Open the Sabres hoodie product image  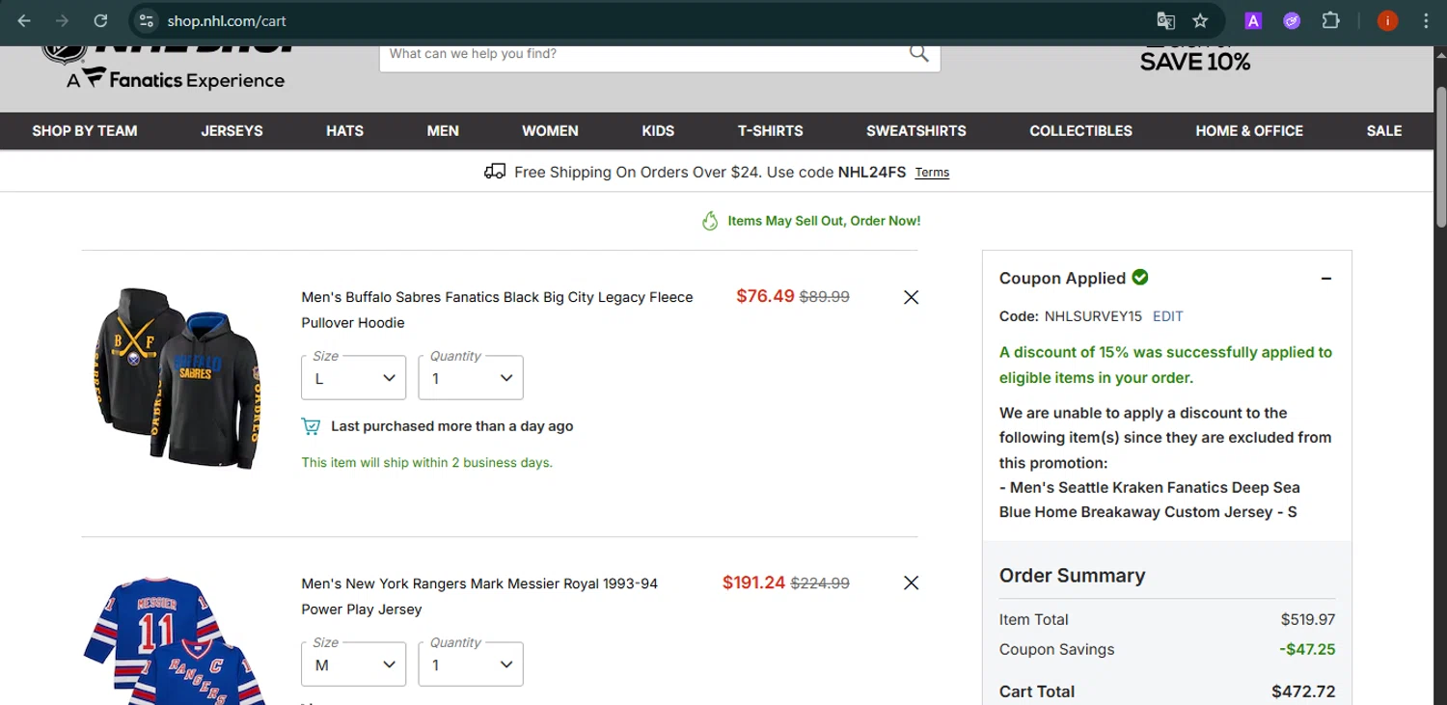178,377
